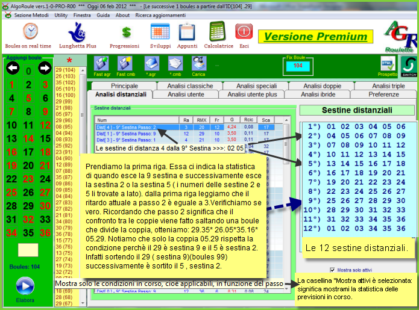Click the Carica load icon
The width and height of the screenshot is (419, 310).
[199, 63]
